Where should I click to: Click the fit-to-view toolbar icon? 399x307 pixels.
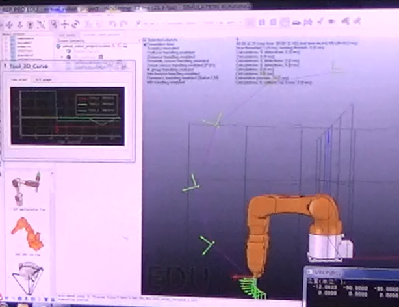[x=39, y=24]
